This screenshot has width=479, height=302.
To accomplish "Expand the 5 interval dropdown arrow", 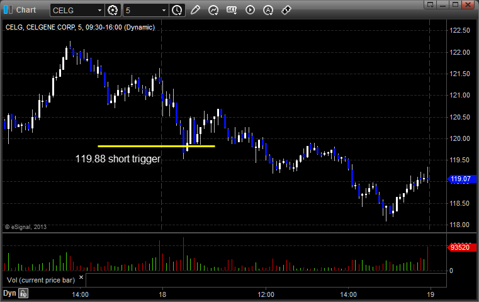I will click(164, 11).
